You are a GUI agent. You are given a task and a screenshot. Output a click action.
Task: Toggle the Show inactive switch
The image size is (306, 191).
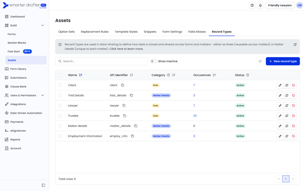click(153, 61)
